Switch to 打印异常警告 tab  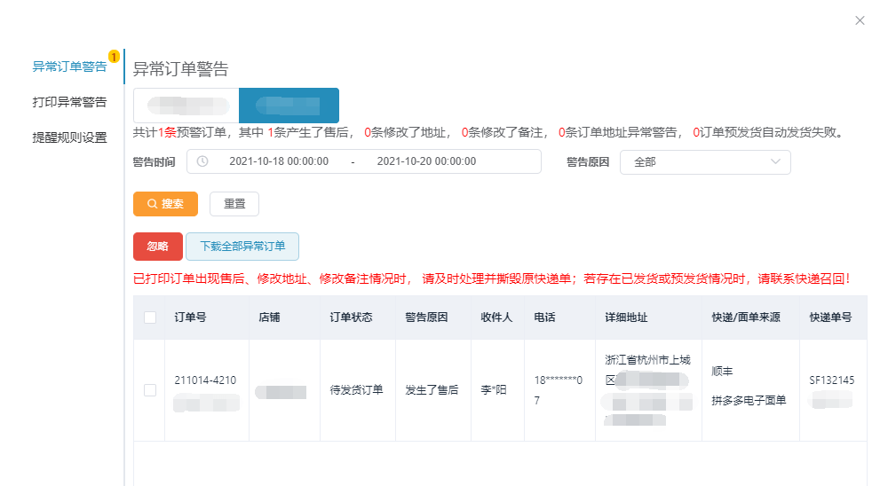pos(69,102)
